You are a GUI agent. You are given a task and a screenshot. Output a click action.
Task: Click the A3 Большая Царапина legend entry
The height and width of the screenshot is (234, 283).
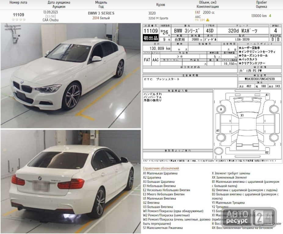click(x=159, y=182)
